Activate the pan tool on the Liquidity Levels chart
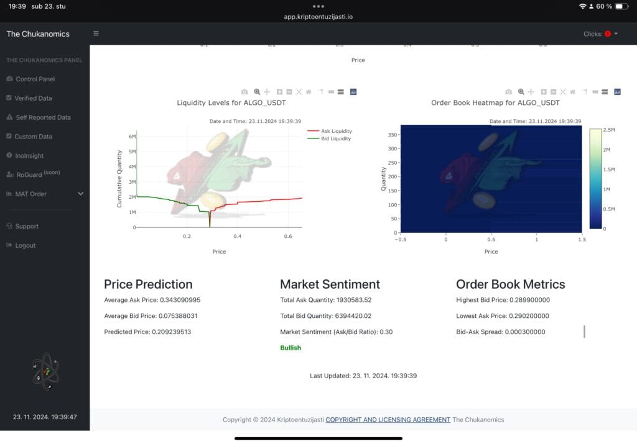Image resolution: width=637 pixels, height=444 pixels. click(267, 91)
